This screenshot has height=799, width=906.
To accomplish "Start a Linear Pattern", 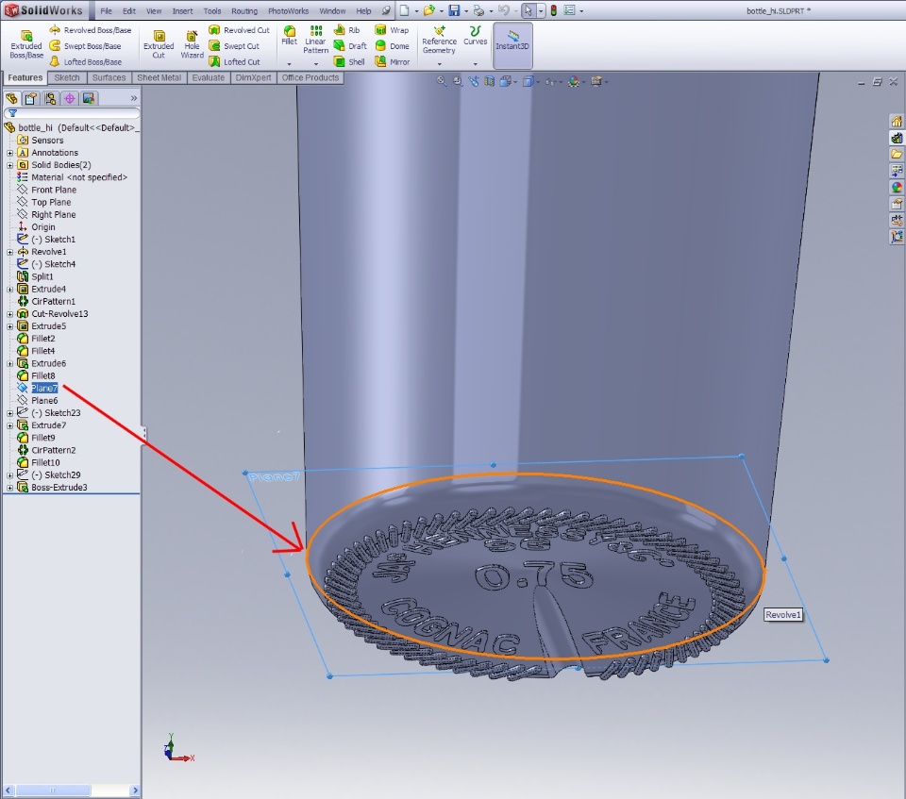I will pyautogui.click(x=315, y=40).
